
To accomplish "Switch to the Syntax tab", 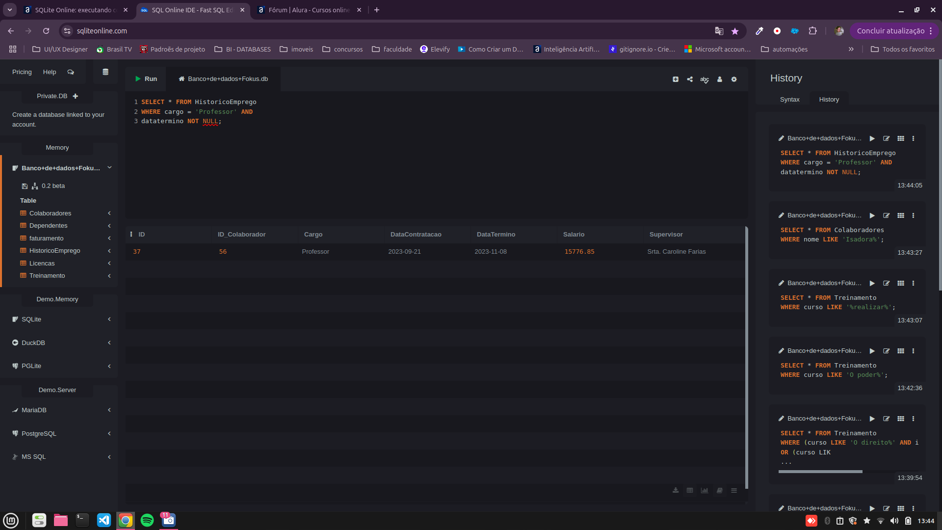I will coord(789,100).
